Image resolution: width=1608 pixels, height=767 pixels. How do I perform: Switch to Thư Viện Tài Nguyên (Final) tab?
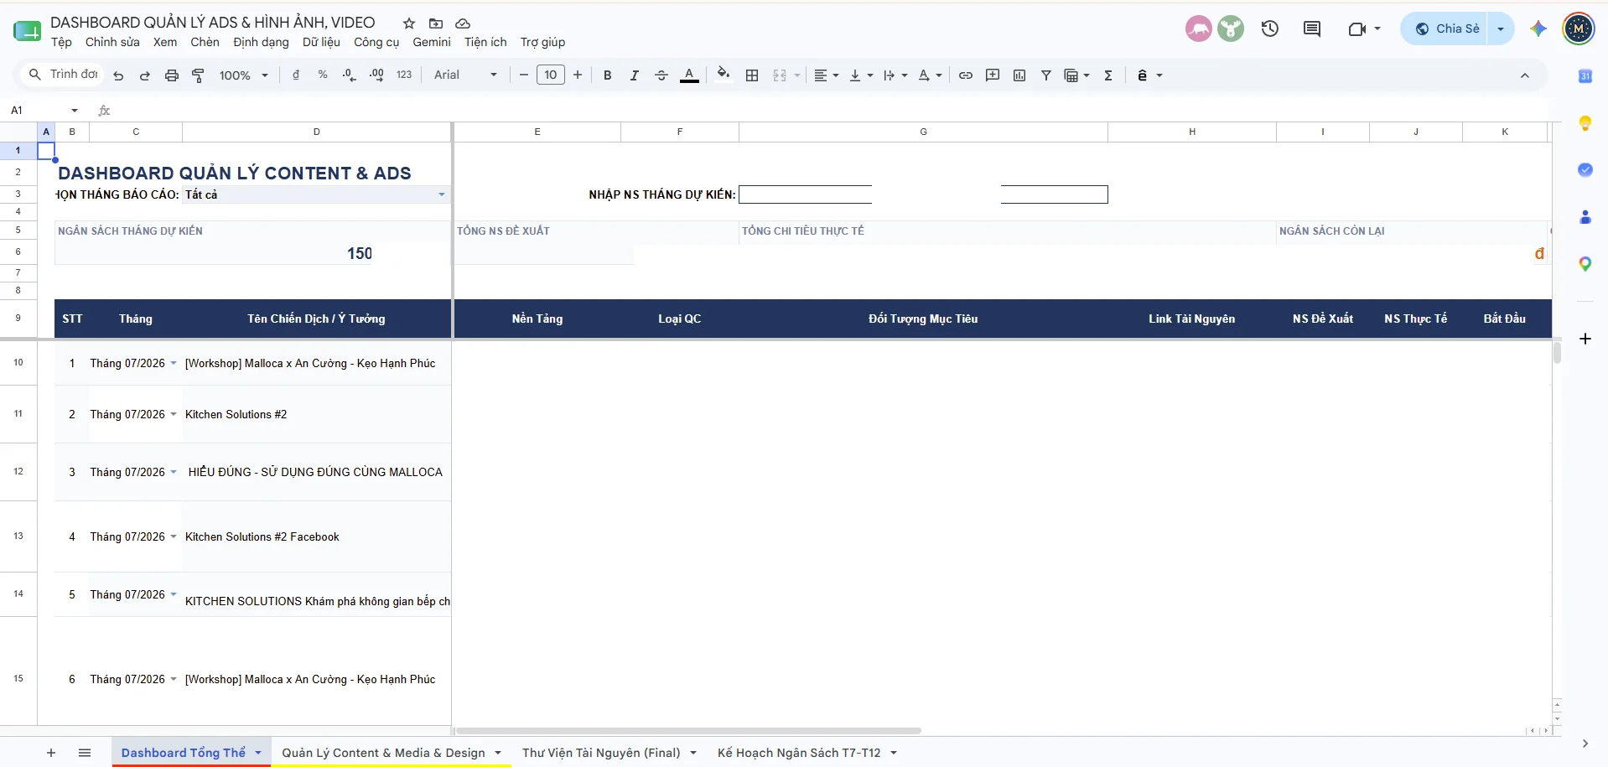click(601, 753)
